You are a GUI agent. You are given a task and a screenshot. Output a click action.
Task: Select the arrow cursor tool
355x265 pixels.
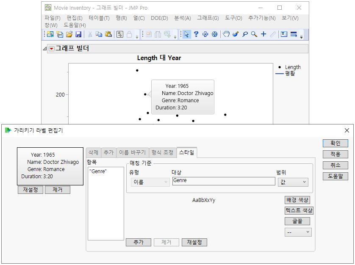186,34
